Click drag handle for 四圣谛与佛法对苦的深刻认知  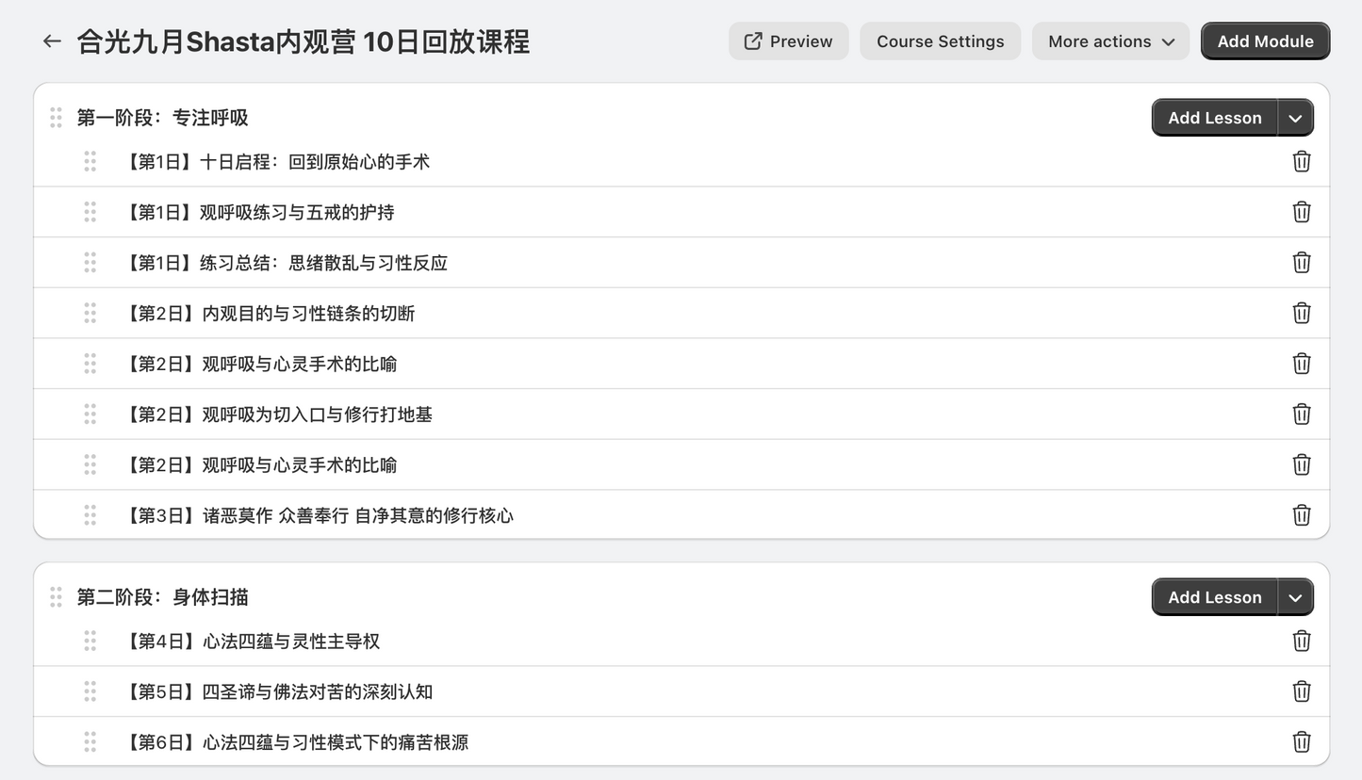click(x=90, y=691)
